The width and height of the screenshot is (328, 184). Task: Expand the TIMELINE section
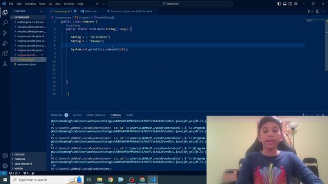[28, 159]
